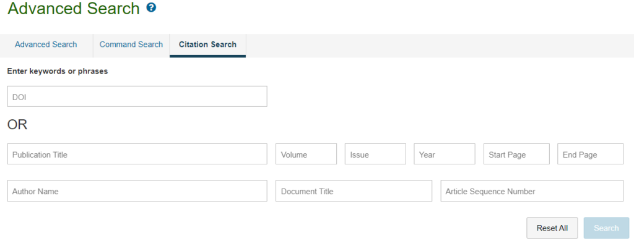Select the Citation Search tab

[208, 45]
